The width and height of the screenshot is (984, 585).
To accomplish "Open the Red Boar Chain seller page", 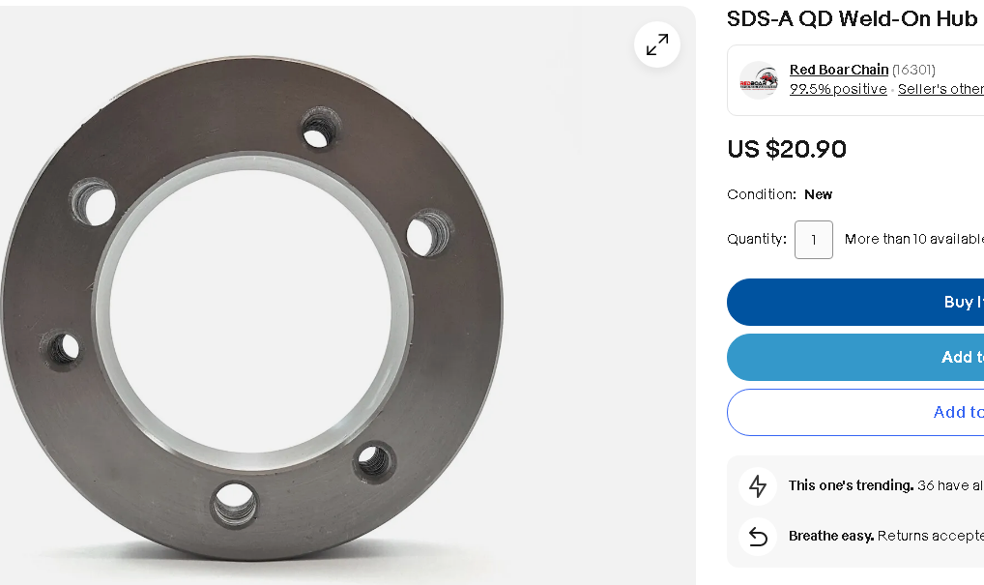I will 838,70.
